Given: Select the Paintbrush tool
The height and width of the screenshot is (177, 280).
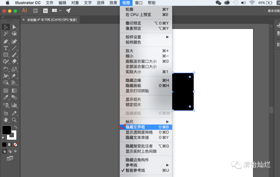Looking at the screenshot, I should 14,55.
